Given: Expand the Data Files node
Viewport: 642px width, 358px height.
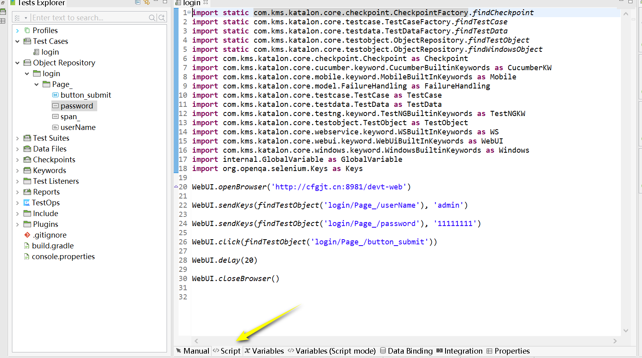Looking at the screenshot, I should click(17, 149).
